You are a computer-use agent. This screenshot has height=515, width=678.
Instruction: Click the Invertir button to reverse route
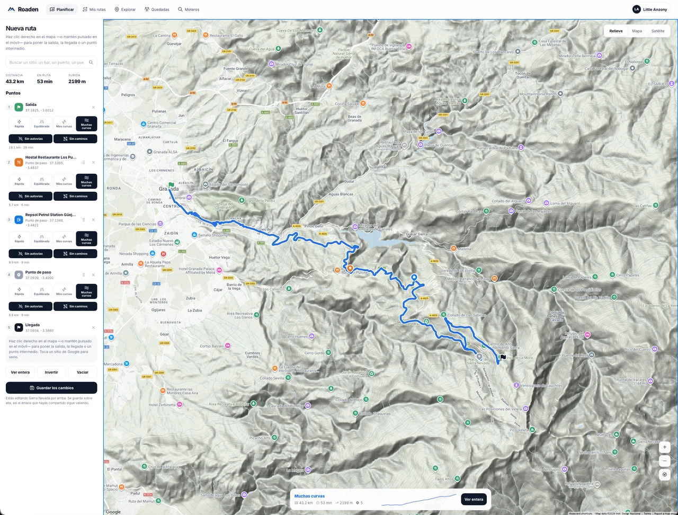[x=51, y=372]
